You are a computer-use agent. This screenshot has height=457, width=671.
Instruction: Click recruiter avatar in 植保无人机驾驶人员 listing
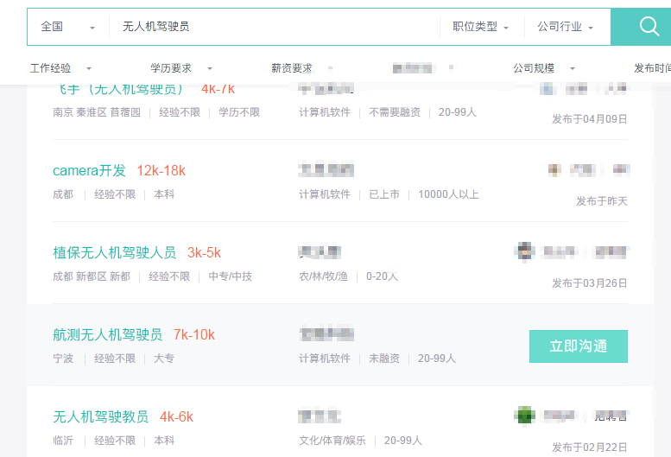point(524,251)
